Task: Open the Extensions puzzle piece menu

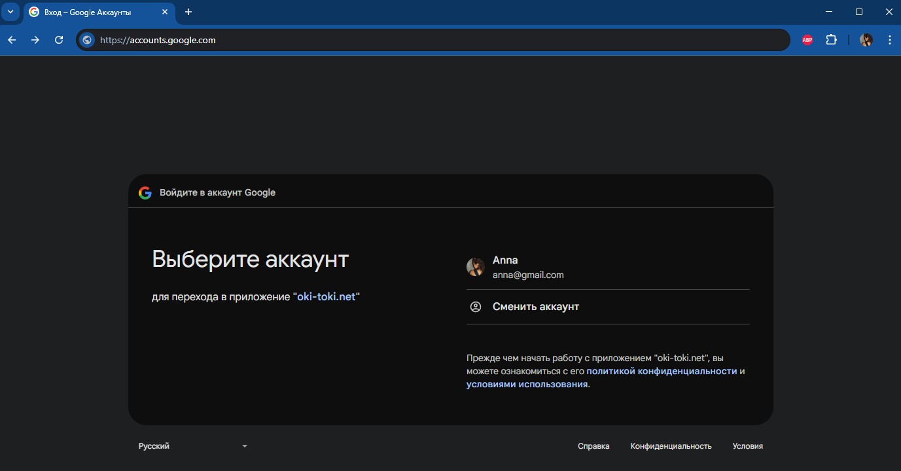Action: (832, 40)
